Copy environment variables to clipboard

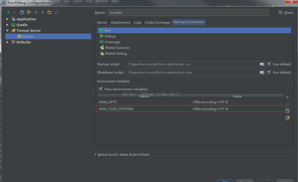288,111
